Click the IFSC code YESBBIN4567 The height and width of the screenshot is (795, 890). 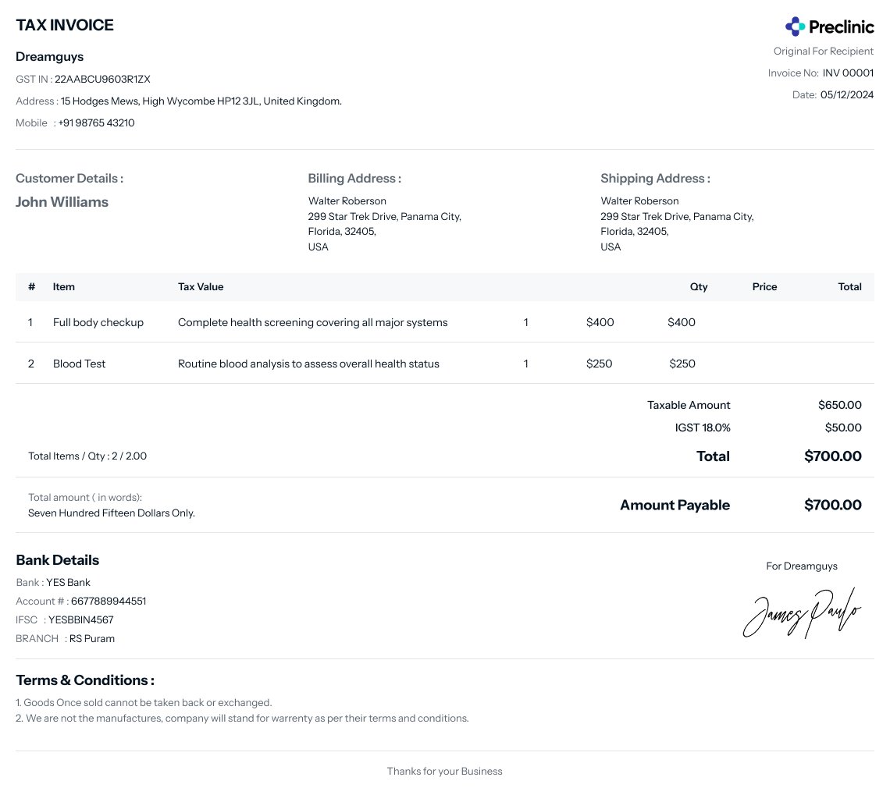(x=81, y=620)
